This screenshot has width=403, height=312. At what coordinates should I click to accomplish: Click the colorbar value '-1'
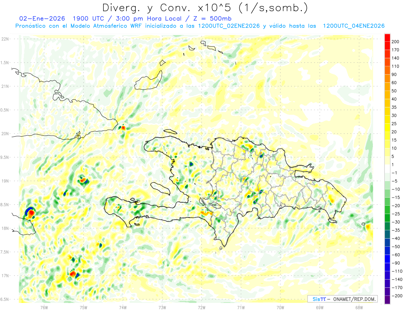click(x=395, y=173)
